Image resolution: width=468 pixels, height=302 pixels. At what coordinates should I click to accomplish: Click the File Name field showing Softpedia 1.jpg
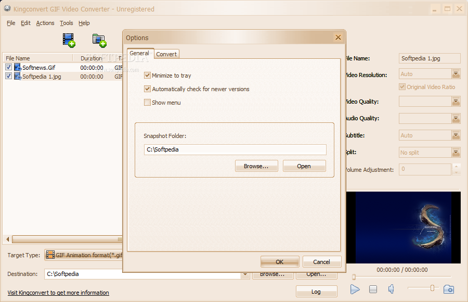[x=430, y=58]
